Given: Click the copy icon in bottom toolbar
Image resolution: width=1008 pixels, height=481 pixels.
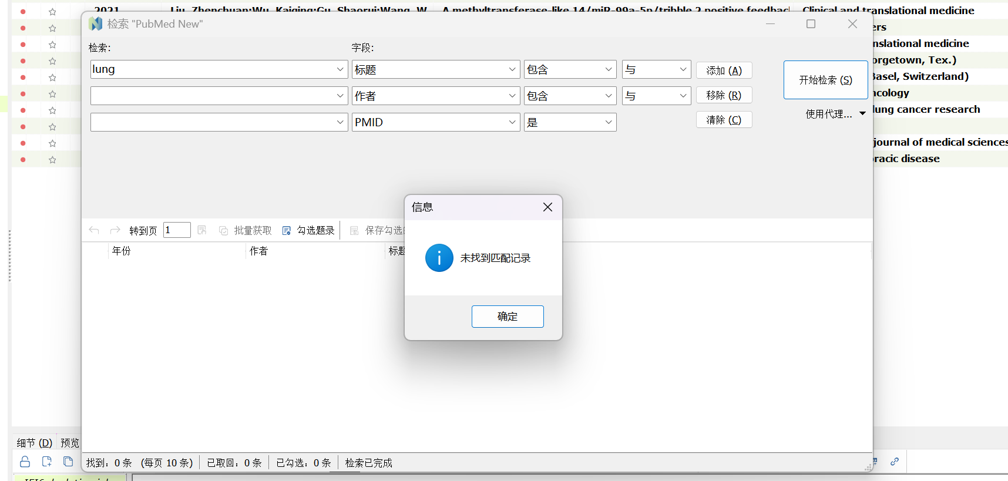Looking at the screenshot, I should pos(68,462).
